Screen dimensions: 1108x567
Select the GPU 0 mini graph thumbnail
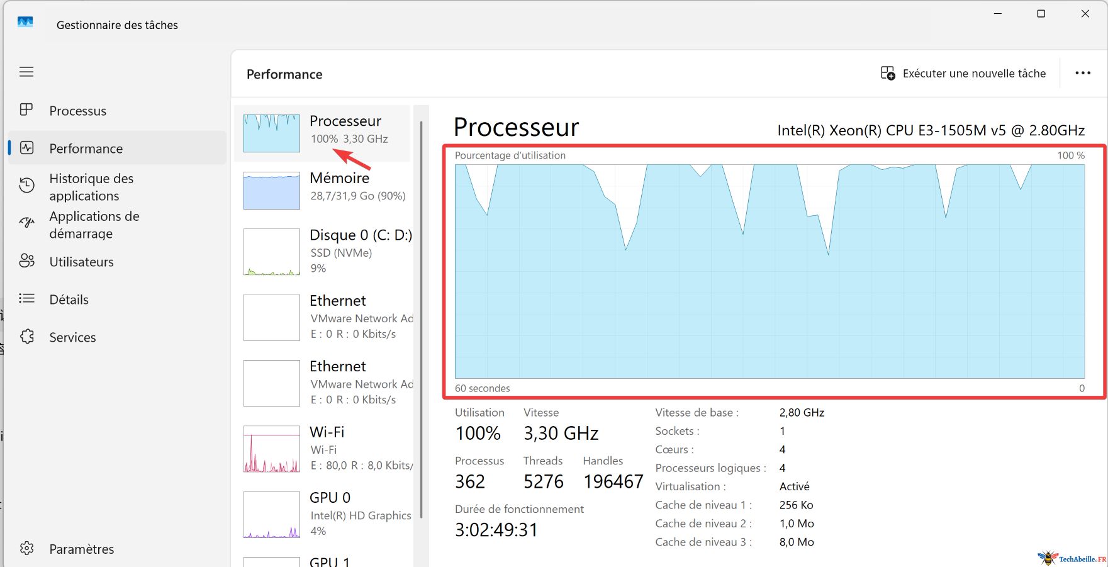tap(272, 514)
